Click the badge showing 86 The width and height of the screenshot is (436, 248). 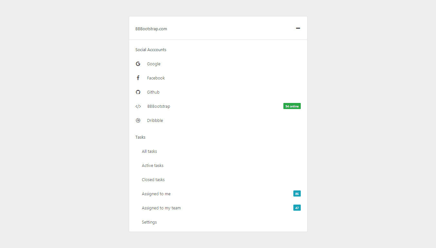[297, 193]
